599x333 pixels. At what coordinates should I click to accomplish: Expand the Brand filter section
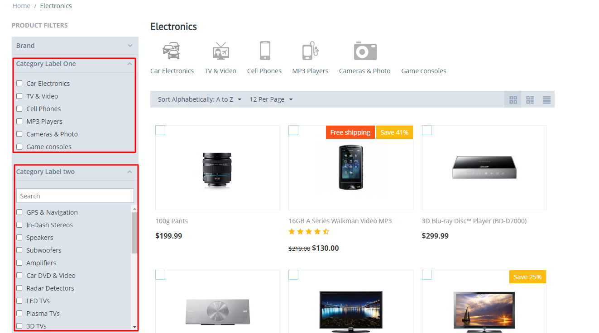75,46
